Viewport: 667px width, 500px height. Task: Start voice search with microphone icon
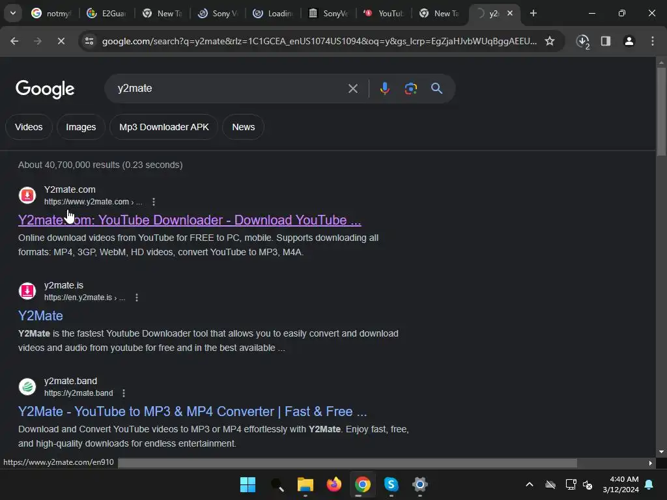pyautogui.click(x=384, y=89)
